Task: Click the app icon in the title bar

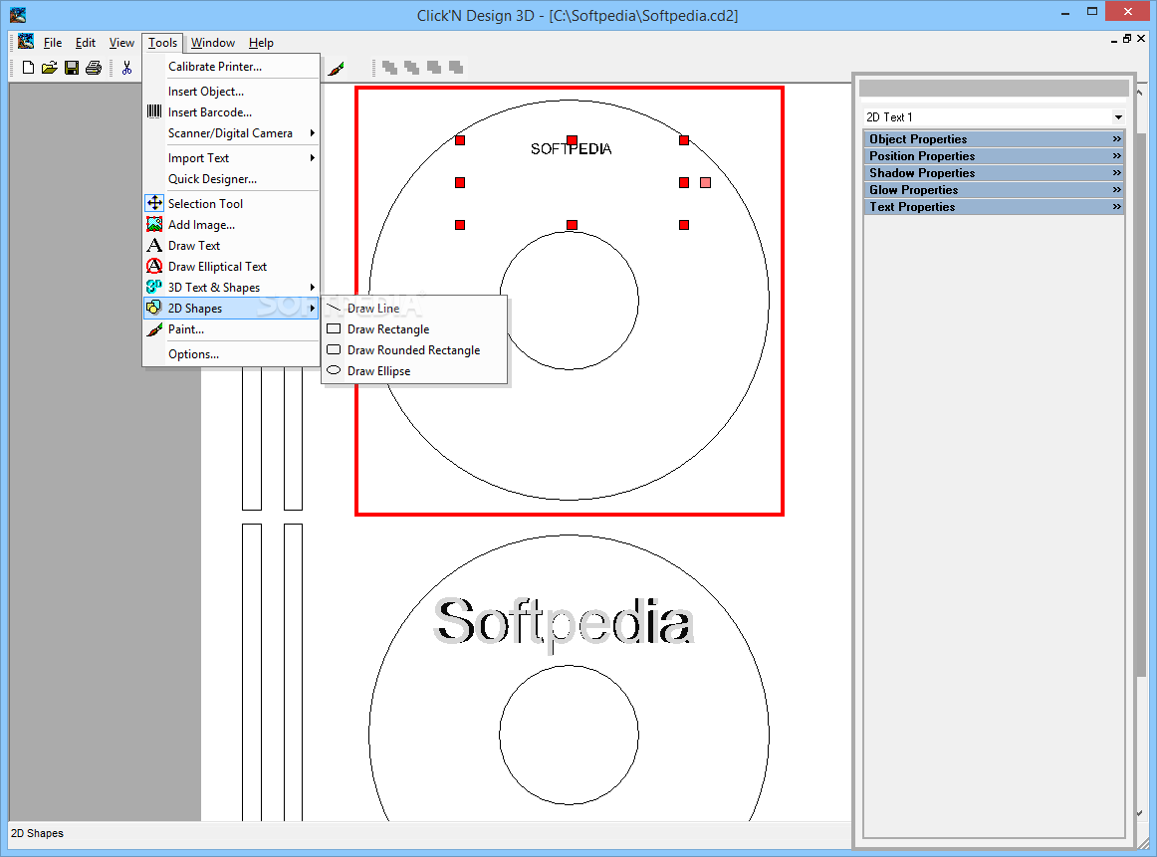Action: click(18, 15)
